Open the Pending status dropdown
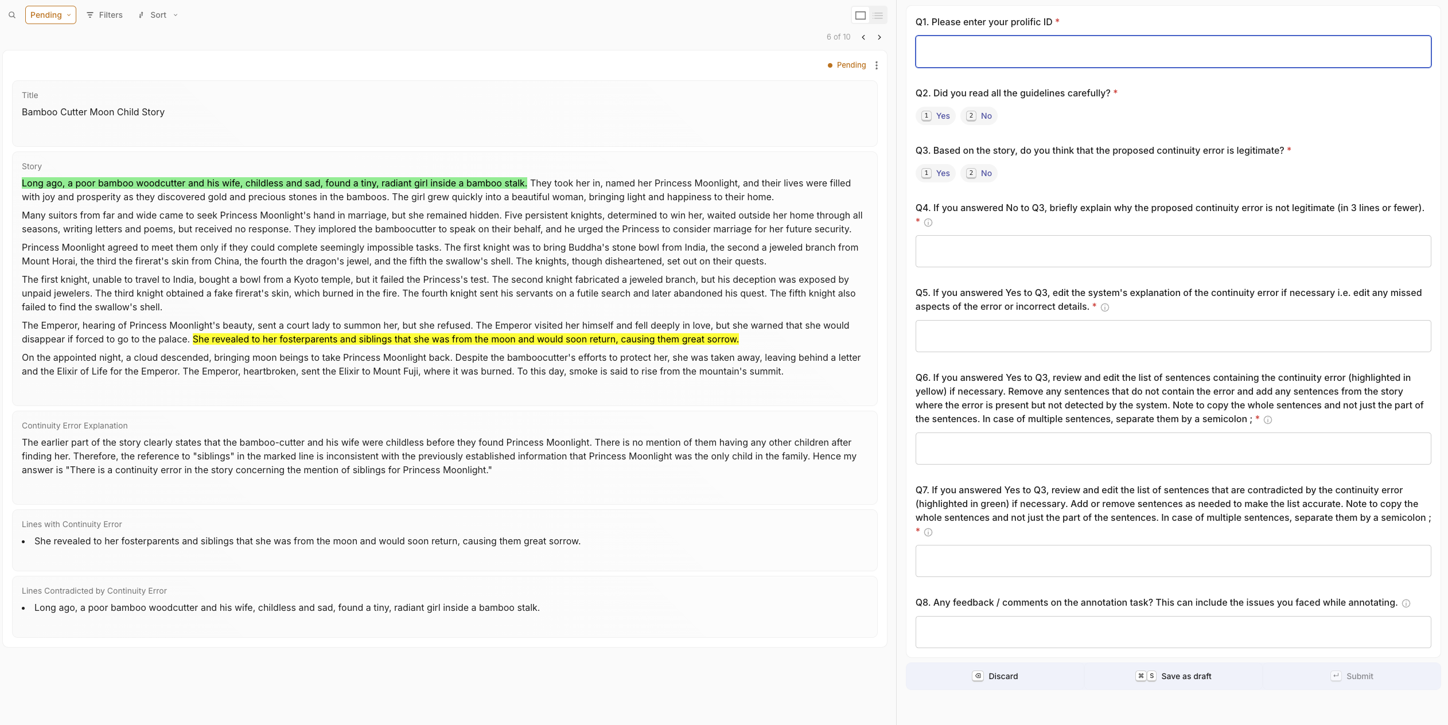Viewport: 1448px width, 725px height. pyautogui.click(x=50, y=15)
